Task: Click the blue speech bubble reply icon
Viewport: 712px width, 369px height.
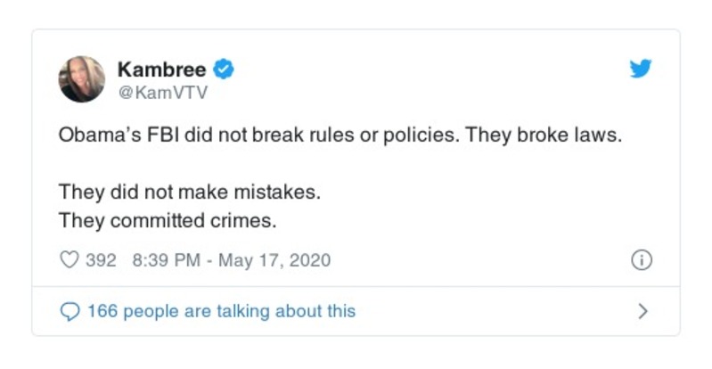Action: point(70,311)
